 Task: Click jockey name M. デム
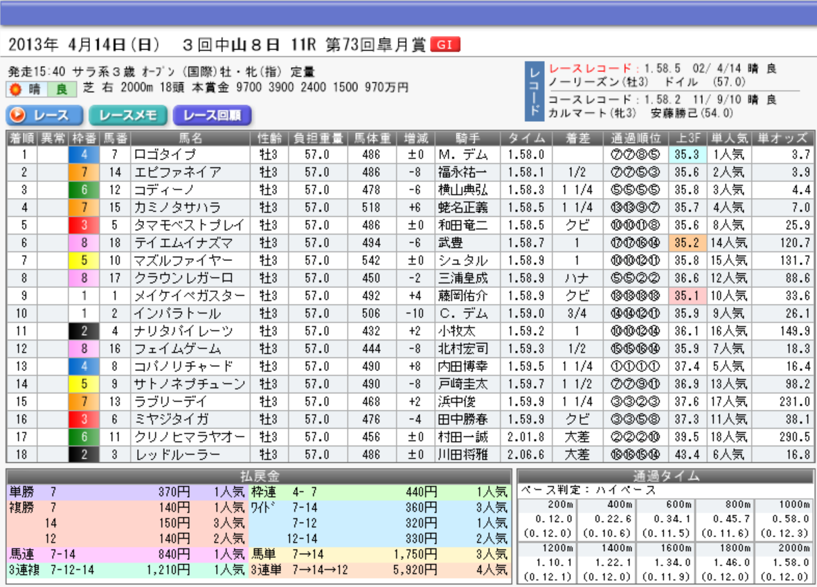click(x=463, y=154)
